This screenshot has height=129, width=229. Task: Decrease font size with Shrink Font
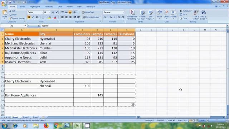pos(57,13)
